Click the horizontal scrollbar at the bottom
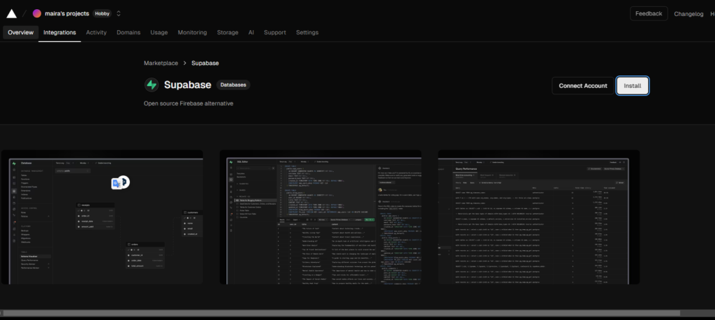Viewport: 715px width, 320px height. pyautogui.click(x=341, y=313)
